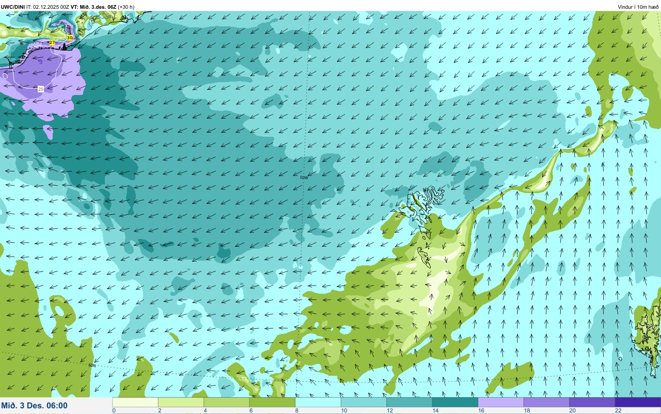This screenshot has width=661, height=414.
Task: Click the 20–22 violet legend swatch
Action: (x=592, y=402)
